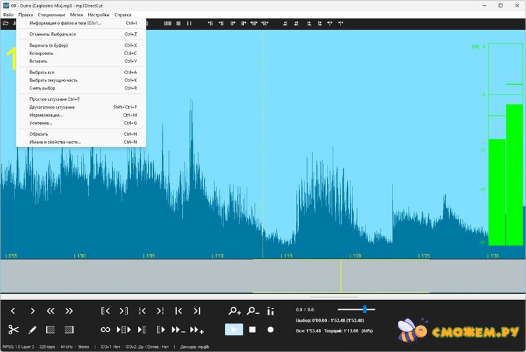Click the scissors cut icon
The image size is (526, 352).
(x=13, y=330)
